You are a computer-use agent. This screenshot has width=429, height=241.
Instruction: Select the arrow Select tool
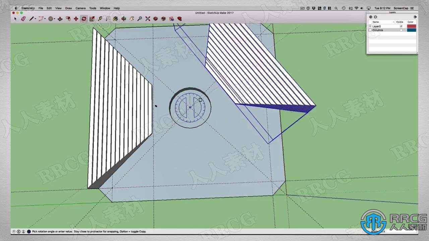click(x=15, y=19)
